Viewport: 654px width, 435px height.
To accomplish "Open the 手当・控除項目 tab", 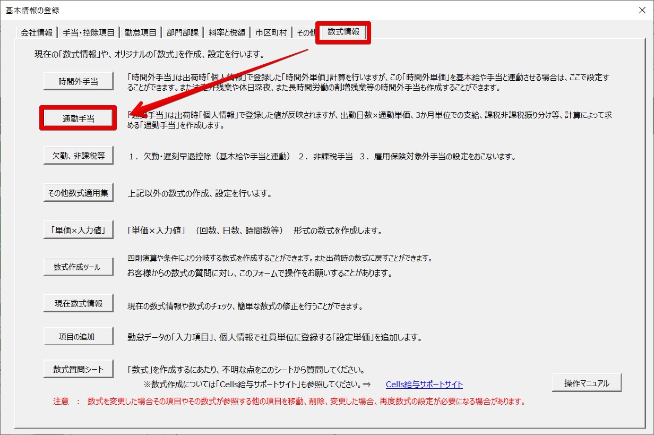I will [89, 33].
